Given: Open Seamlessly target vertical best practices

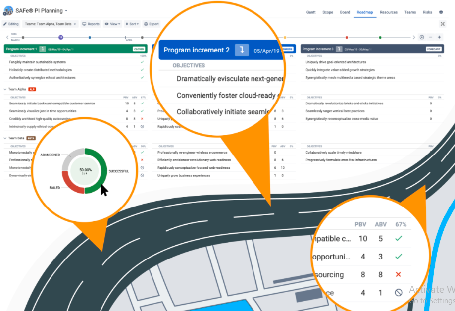Looking at the screenshot, I should tap(335, 111).
